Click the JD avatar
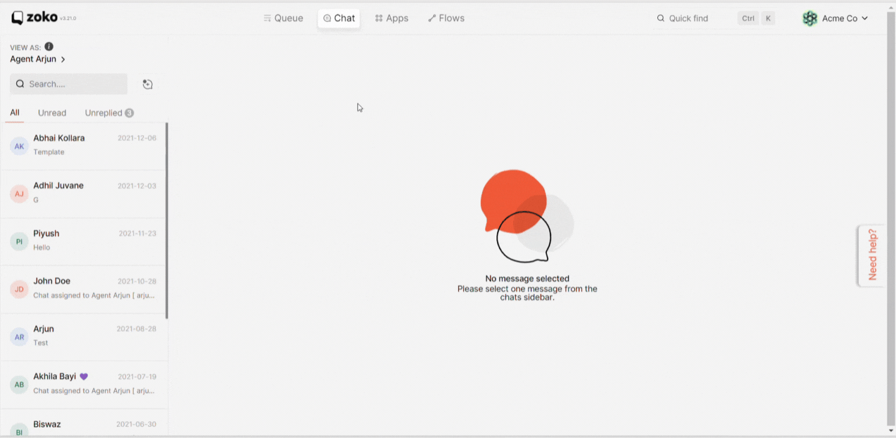This screenshot has width=896, height=438. (19, 289)
